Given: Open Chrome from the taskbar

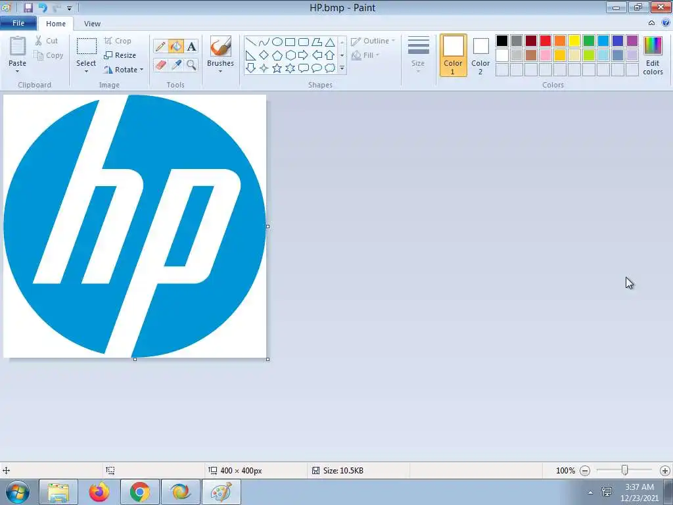Looking at the screenshot, I should point(140,492).
